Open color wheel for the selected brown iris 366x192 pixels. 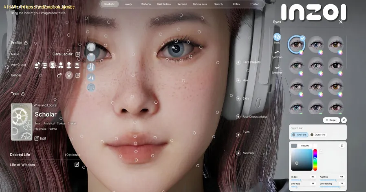click(301, 52)
